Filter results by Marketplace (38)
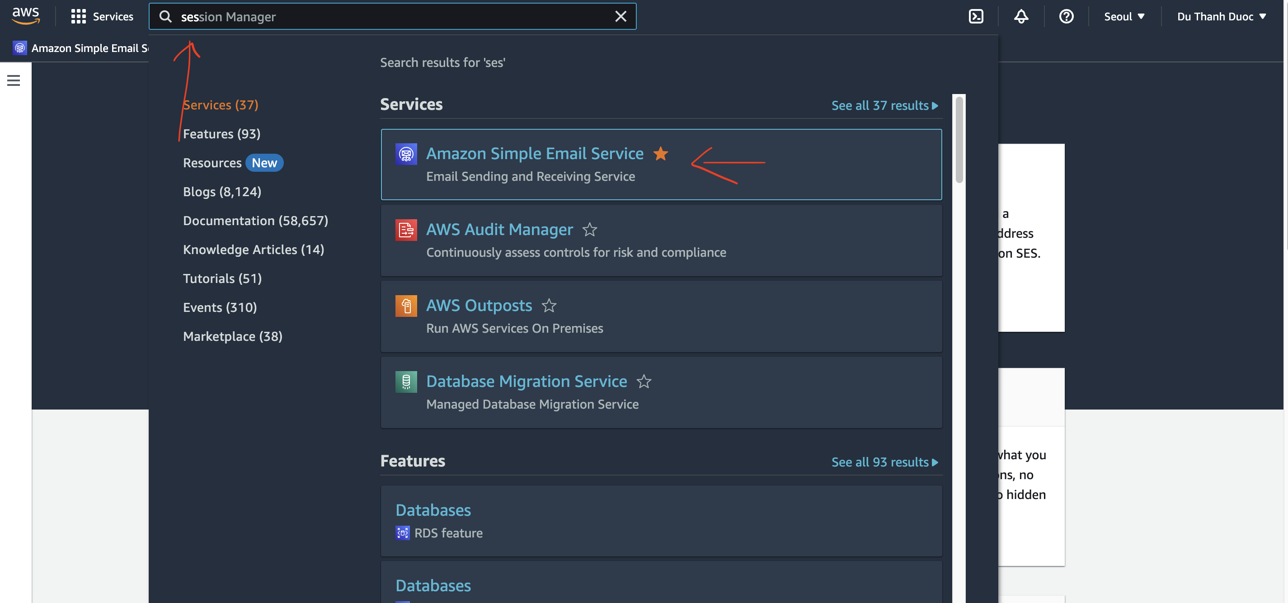The height and width of the screenshot is (603, 1288). [232, 336]
